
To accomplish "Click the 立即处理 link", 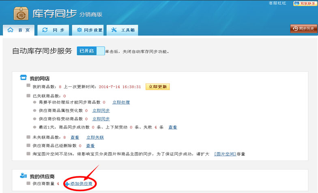I will (121, 102).
